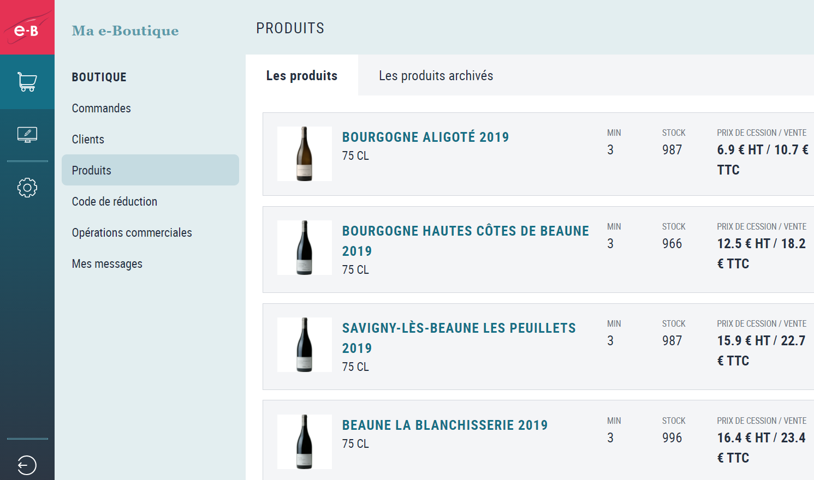Click the price 16.4 € HT / 23.4 € TTC

762,448
